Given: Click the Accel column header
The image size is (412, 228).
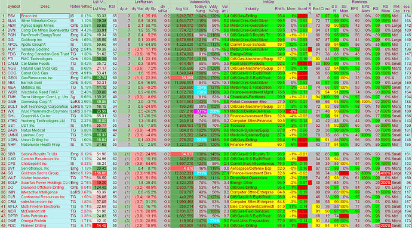Looking at the screenshot, I should (x=302, y=9).
